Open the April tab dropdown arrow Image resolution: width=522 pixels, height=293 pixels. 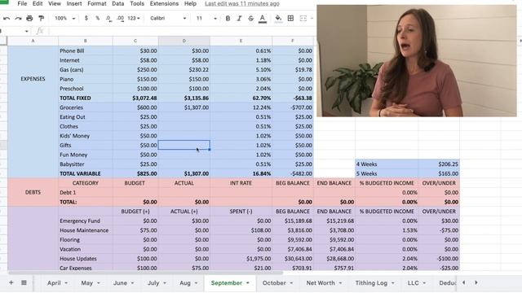click(x=66, y=283)
